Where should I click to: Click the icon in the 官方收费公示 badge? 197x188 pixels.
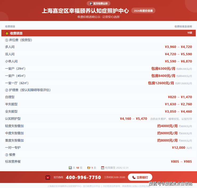point(91,3)
